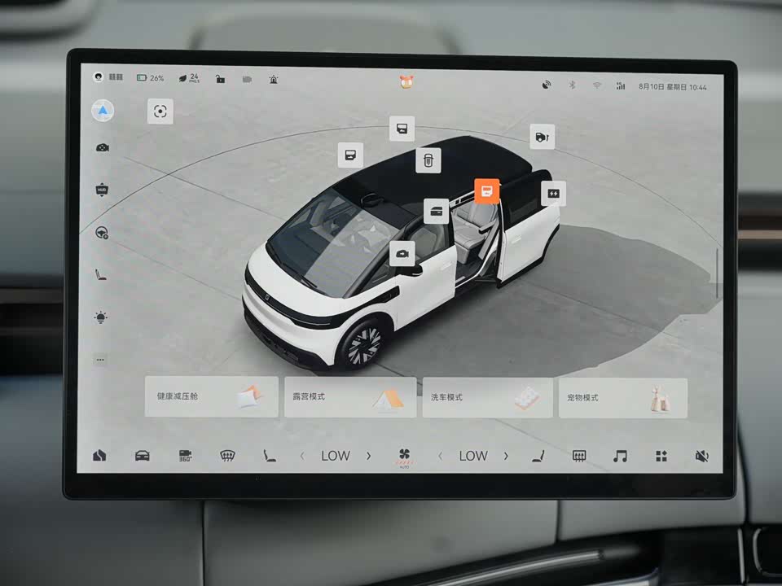Tap the topmost gray window hotspot
The height and width of the screenshot is (586, 782).
(402, 129)
